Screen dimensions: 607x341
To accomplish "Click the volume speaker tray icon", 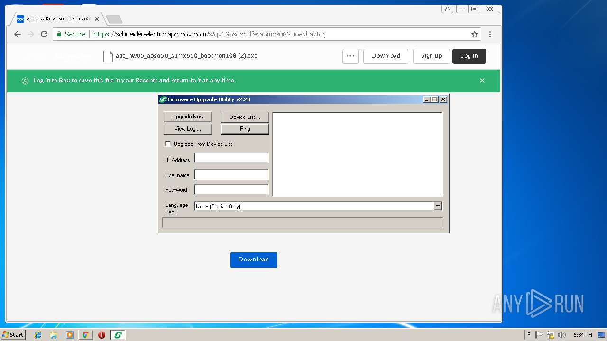I will click(x=562, y=335).
